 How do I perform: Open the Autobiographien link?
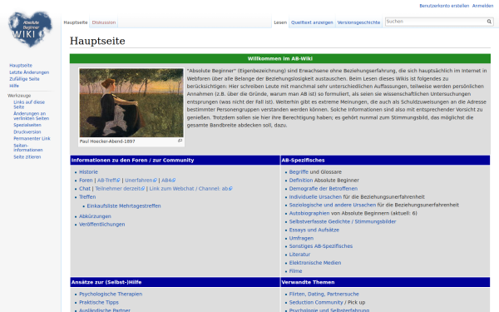[x=309, y=213]
